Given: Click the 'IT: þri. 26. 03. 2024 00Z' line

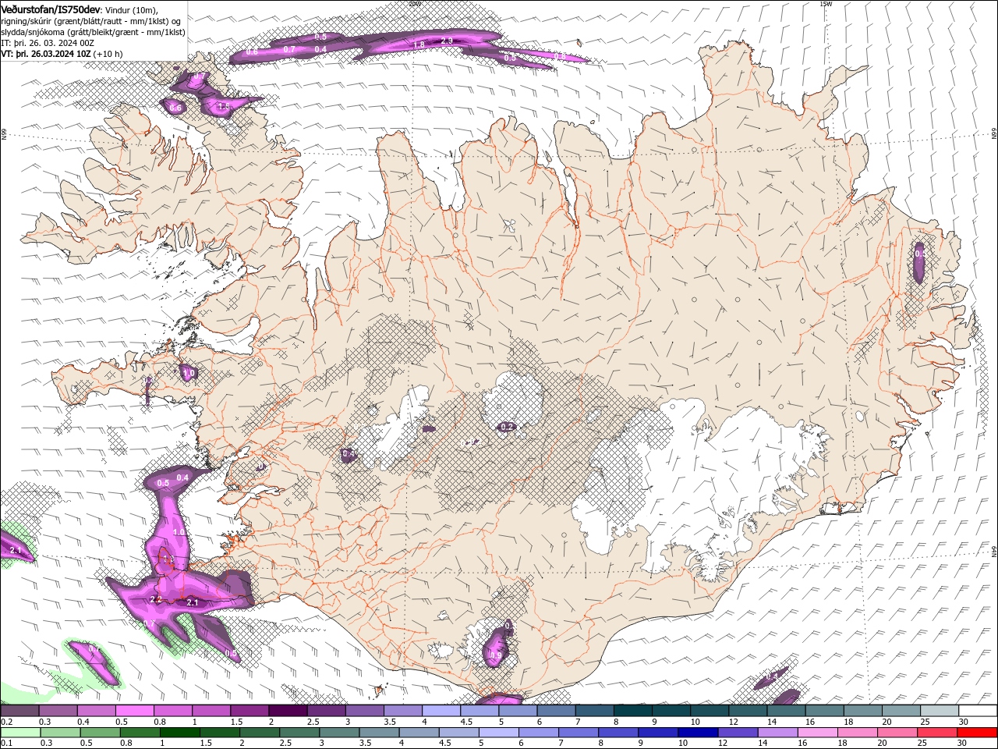Looking at the screenshot, I should pyautogui.click(x=48, y=43).
